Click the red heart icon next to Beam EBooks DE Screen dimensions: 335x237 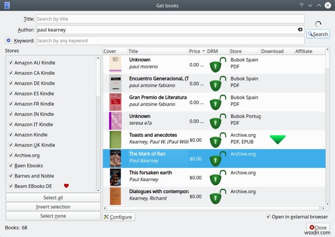(x=66, y=186)
